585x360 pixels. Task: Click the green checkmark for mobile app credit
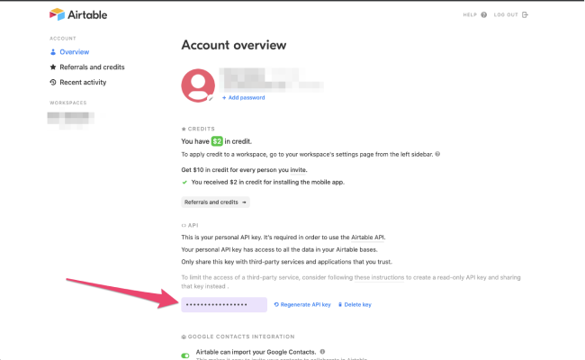pos(184,183)
